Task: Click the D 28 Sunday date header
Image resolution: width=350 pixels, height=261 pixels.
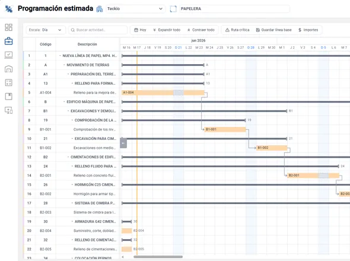Action: tap(251, 47)
